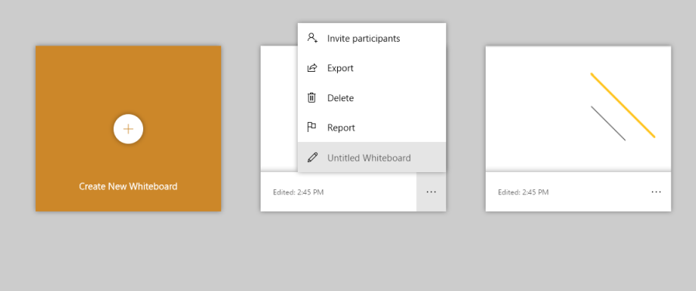Image resolution: width=696 pixels, height=291 pixels.
Task: Select Untitled Whiteboard rename entry
Action: pos(372,157)
